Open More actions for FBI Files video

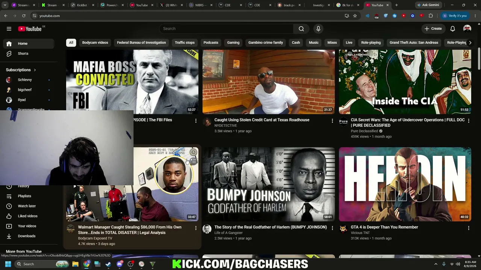click(196, 121)
